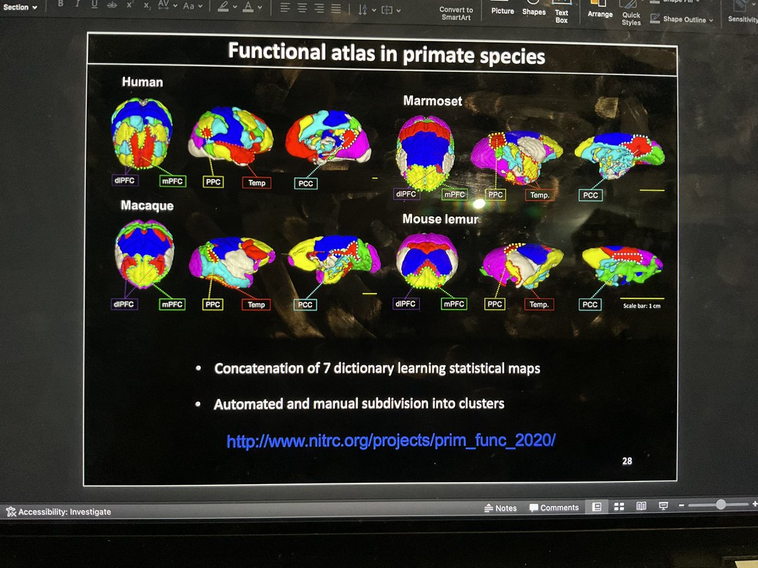The width and height of the screenshot is (758, 568).
Task: Align text right
Action: point(319,9)
